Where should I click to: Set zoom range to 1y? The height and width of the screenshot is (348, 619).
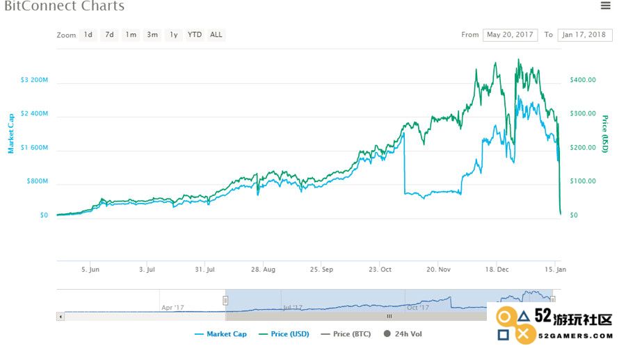[174, 35]
